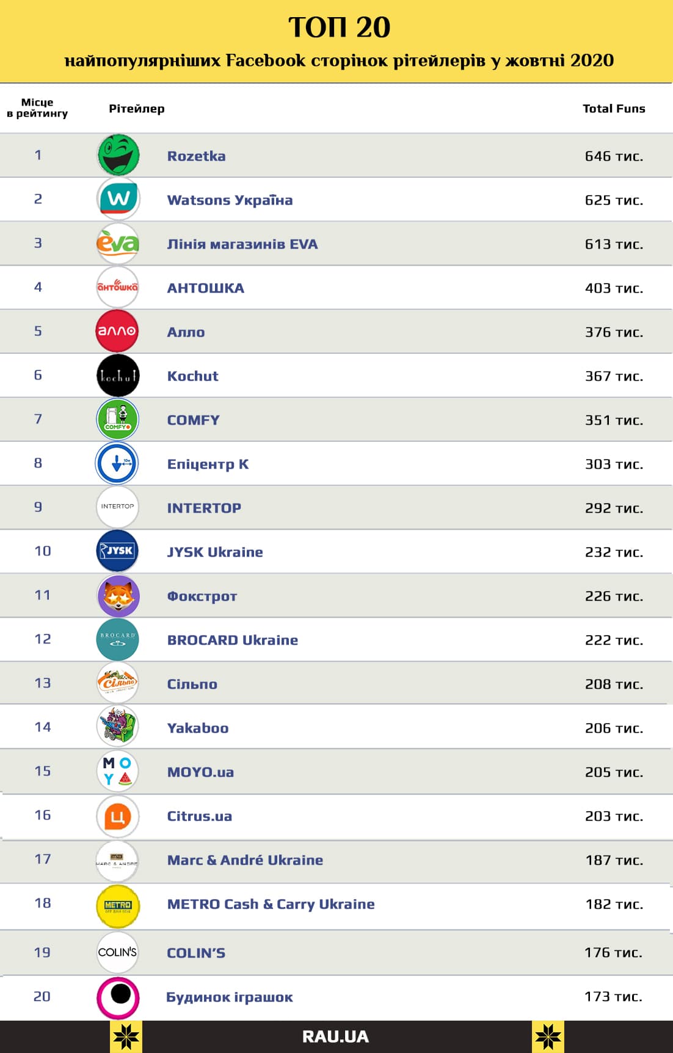This screenshot has height=1053, width=673.
Task: Click the RAU.UA footer text
Action: point(335,1036)
